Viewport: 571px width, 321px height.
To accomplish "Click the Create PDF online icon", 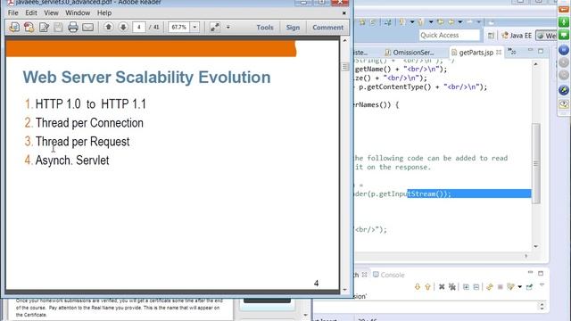I will [x=14, y=28].
